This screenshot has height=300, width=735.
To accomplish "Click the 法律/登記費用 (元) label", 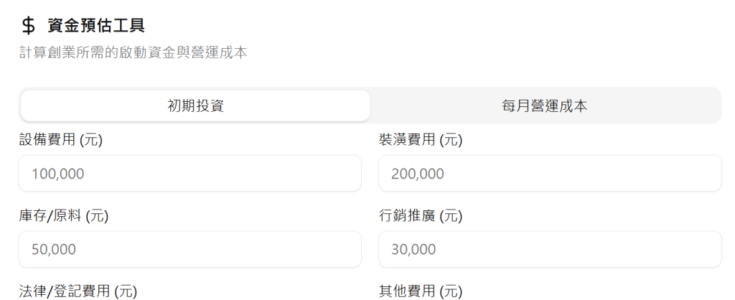I will click(x=78, y=291).
